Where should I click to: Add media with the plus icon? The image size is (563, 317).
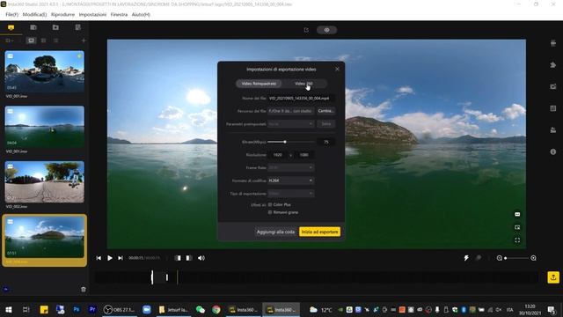click(84, 41)
